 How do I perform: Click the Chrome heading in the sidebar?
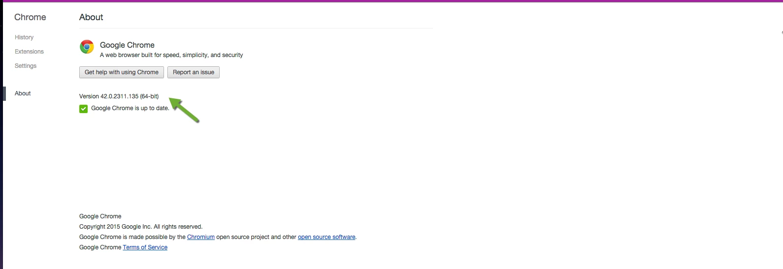pos(30,17)
